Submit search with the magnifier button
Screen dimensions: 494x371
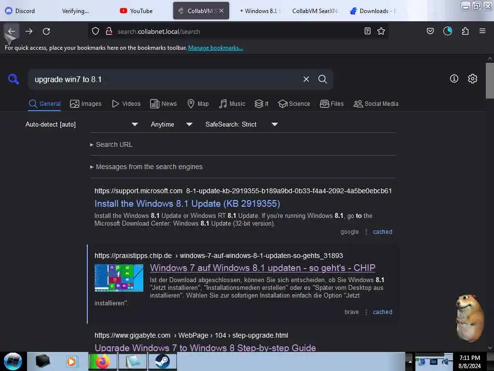[x=322, y=79]
